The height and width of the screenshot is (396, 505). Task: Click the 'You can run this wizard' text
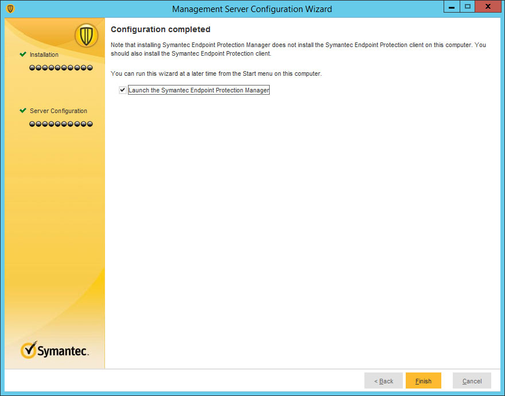(216, 73)
